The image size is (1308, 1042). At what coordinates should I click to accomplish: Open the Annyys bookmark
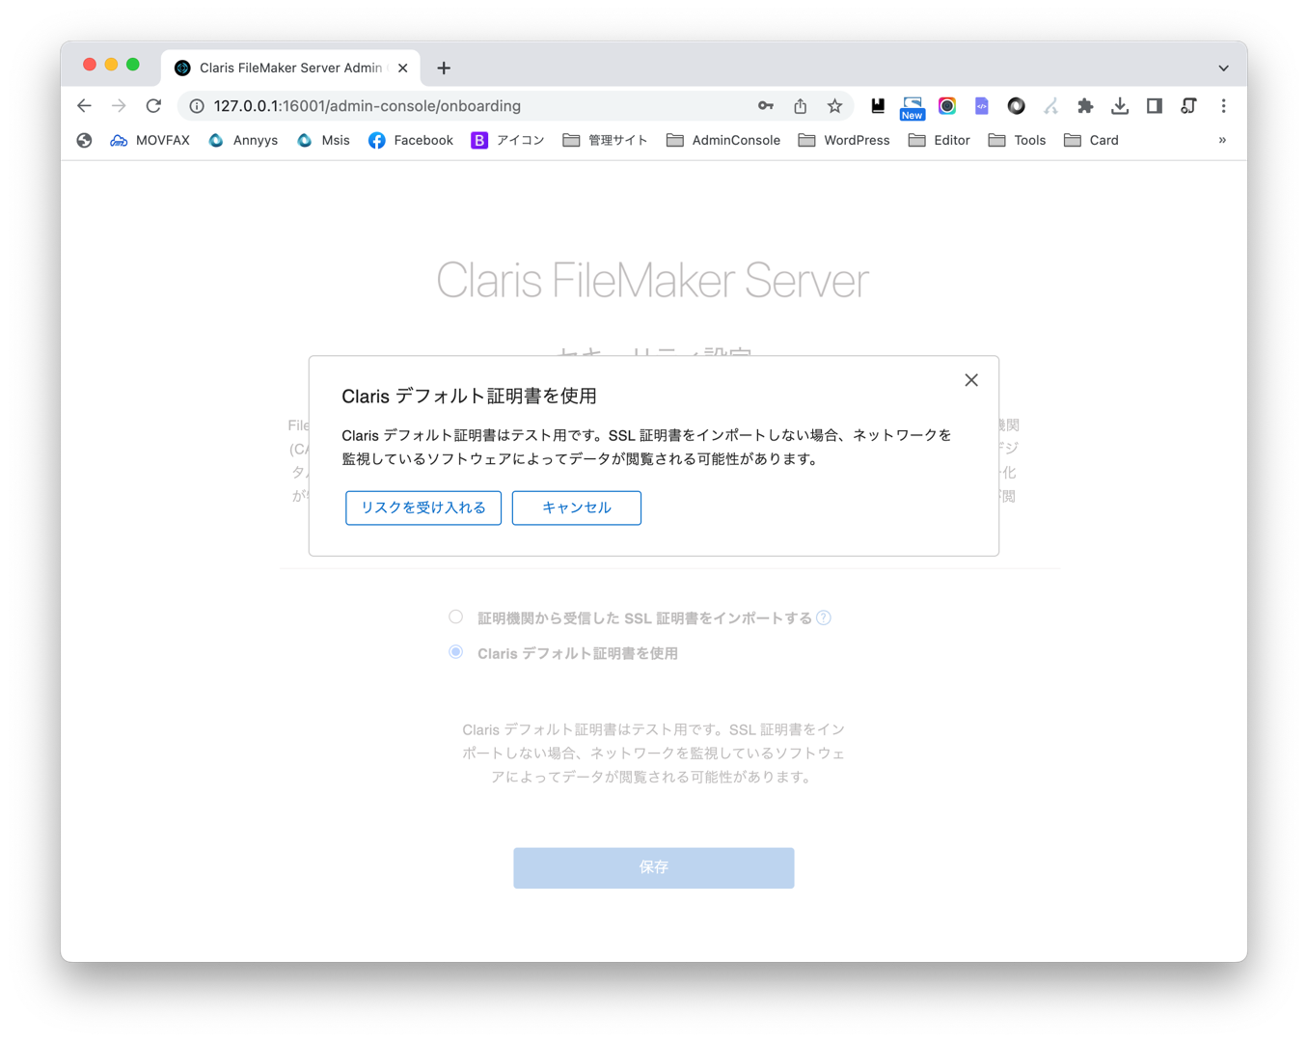point(243,140)
